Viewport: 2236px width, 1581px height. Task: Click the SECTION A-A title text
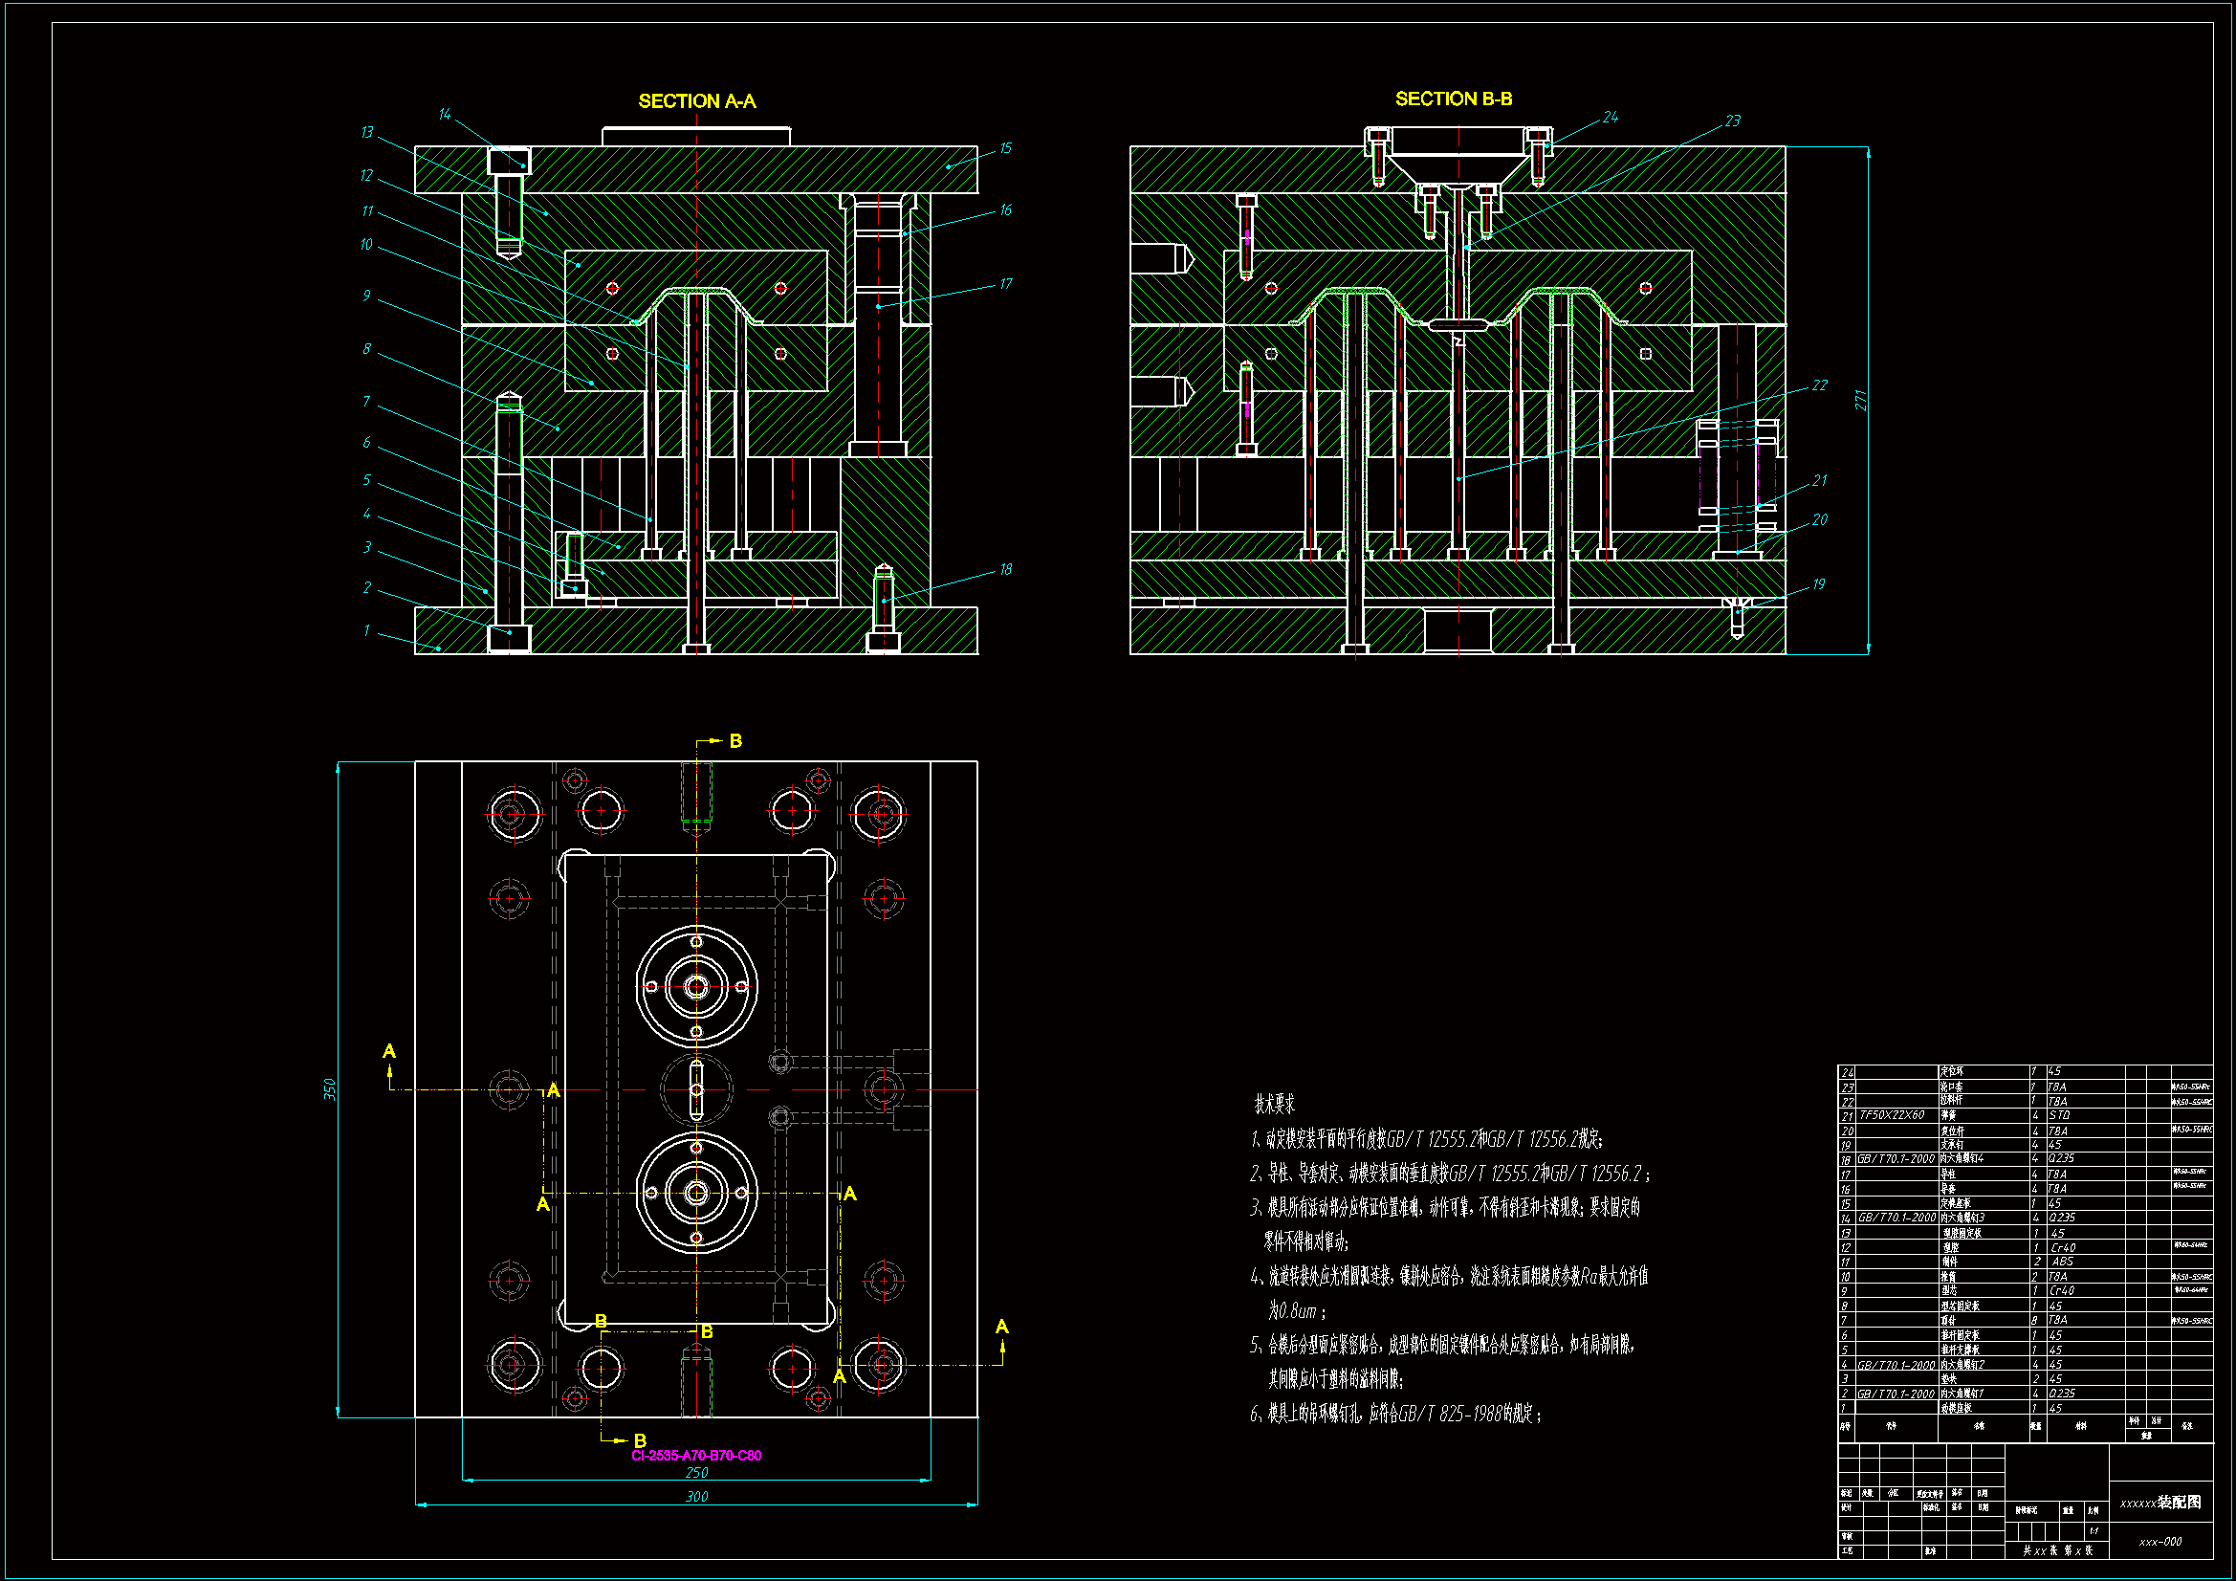coord(696,101)
